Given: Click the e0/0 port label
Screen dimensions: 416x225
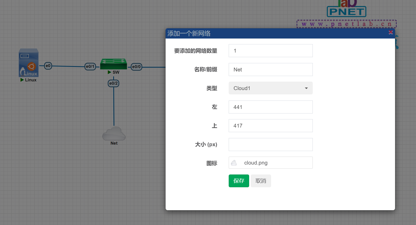Looking at the screenshot, I should tap(136, 67).
